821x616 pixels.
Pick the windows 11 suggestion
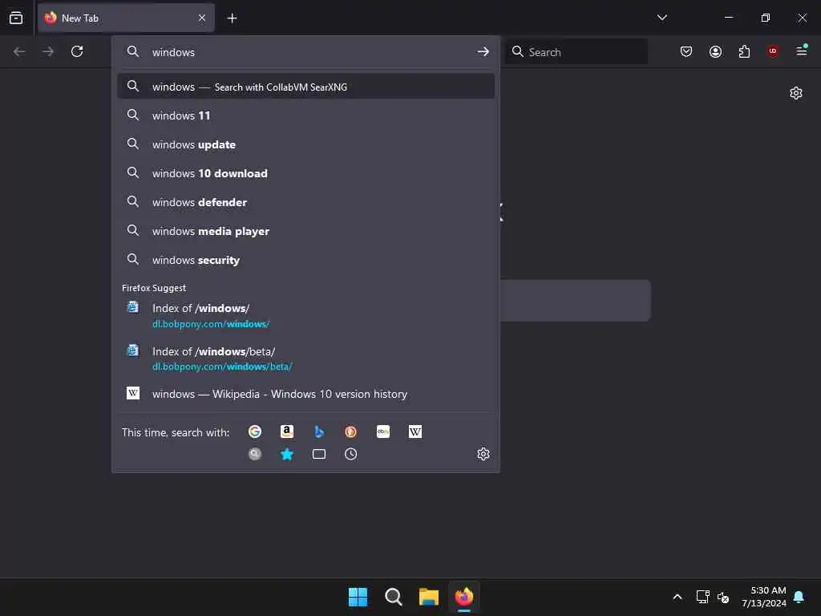[x=305, y=115]
